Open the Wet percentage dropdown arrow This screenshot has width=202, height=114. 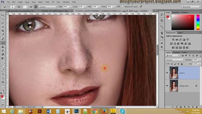click(x=70, y=7)
